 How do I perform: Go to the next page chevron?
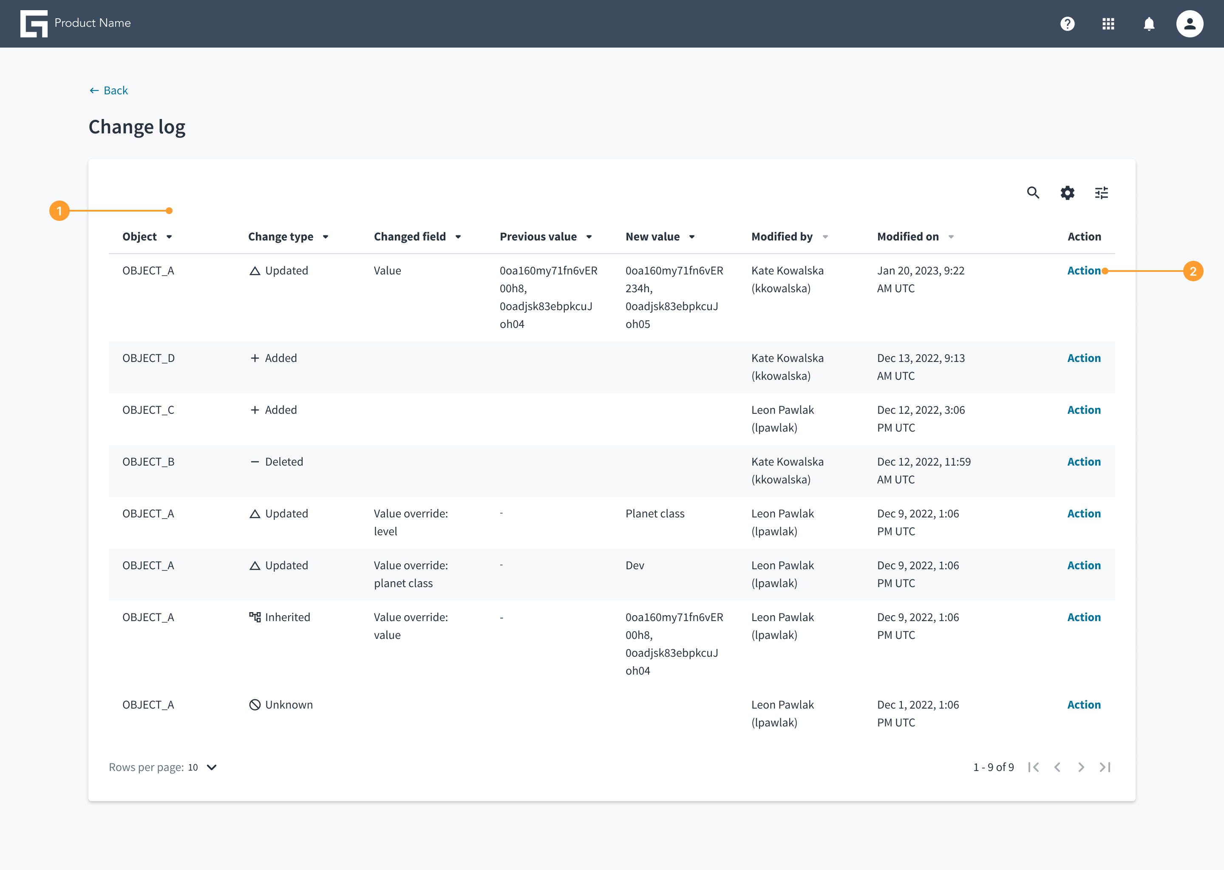1081,767
